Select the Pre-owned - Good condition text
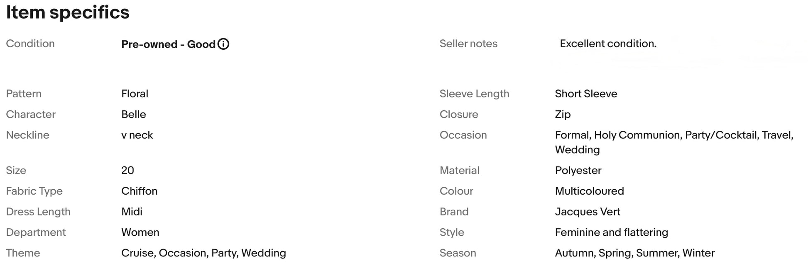The image size is (808, 268). 168,44
